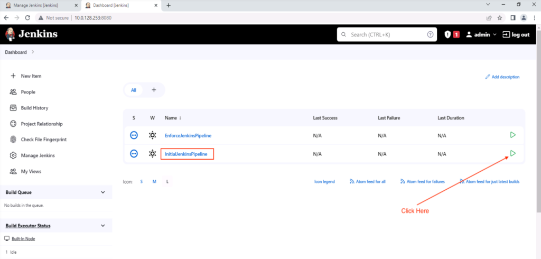Click InitialJenkinsPipeline weather sun icon
This screenshot has width=541, height=259.
pyautogui.click(x=152, y=154)
